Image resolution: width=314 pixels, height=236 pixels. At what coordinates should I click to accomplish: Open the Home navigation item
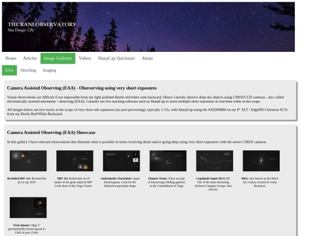[11, 58]
